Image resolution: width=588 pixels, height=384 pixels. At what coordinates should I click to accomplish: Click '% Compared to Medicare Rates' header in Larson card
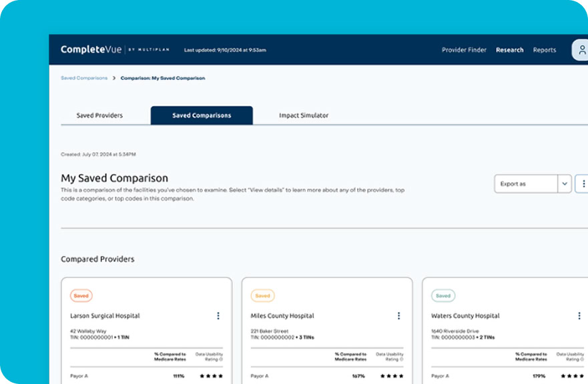pyautogui.click(x=170, y=357)
